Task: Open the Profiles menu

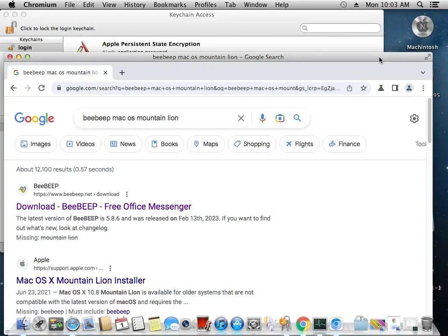Action: click(x=206, y=4)
